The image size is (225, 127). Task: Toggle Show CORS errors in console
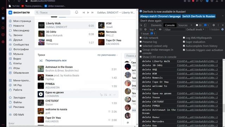[141, 57]
